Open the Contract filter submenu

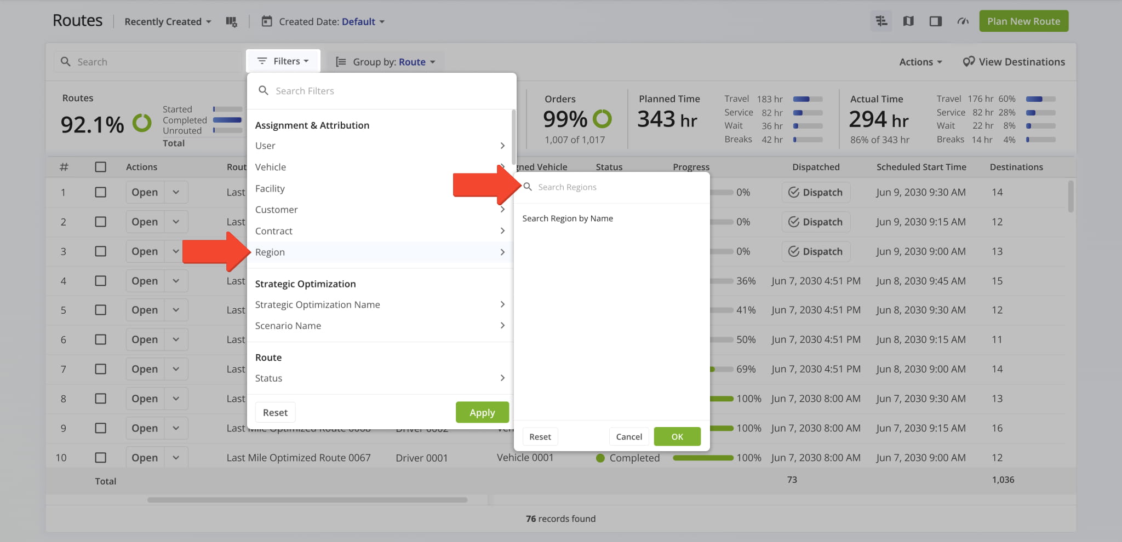tap(380, 231)
